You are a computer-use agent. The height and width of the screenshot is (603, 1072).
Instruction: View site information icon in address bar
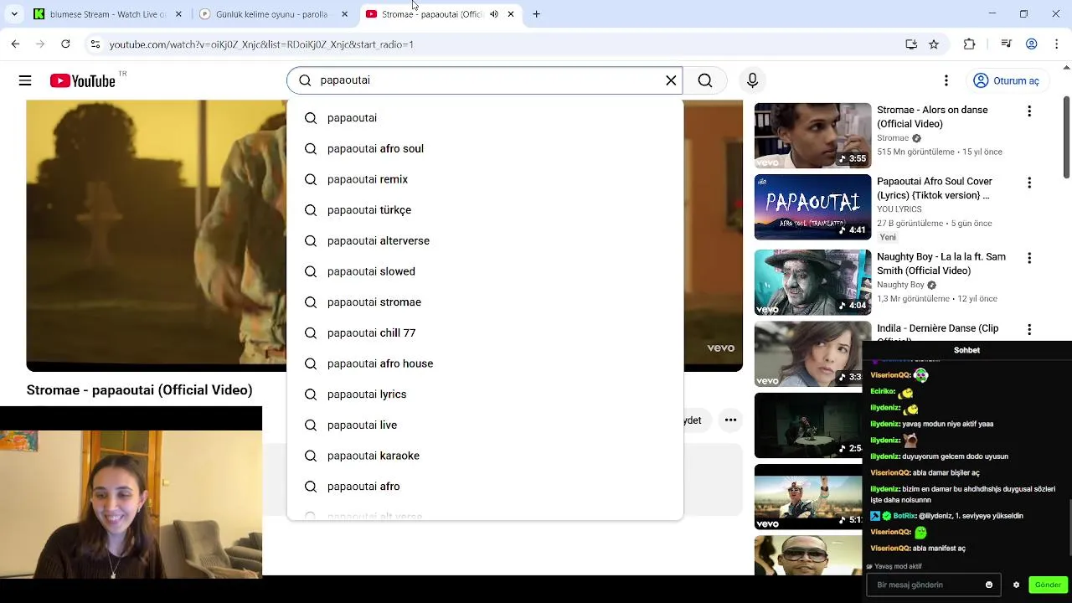click(x=95, y=44)
